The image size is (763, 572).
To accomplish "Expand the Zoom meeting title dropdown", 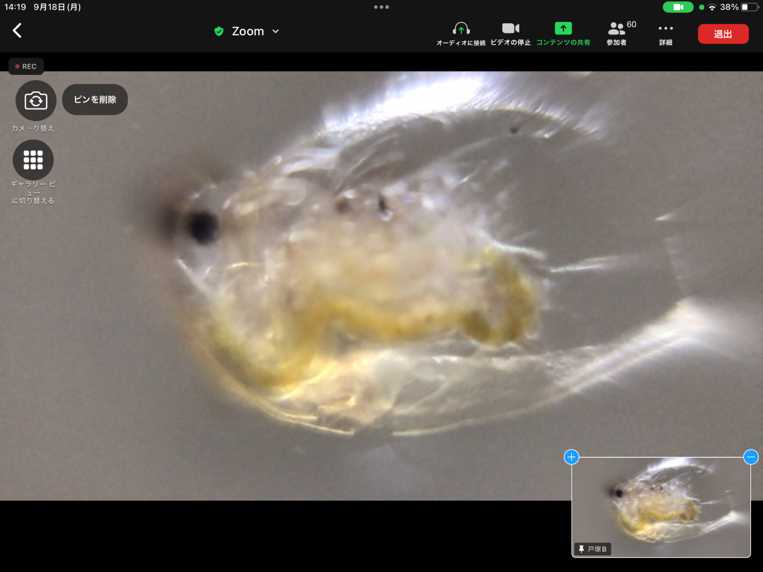I will 276,31.
